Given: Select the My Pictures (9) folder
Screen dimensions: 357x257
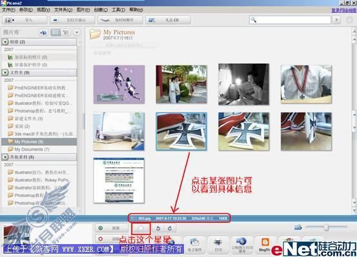Looking at the screenshot, I should pos(39,141).
